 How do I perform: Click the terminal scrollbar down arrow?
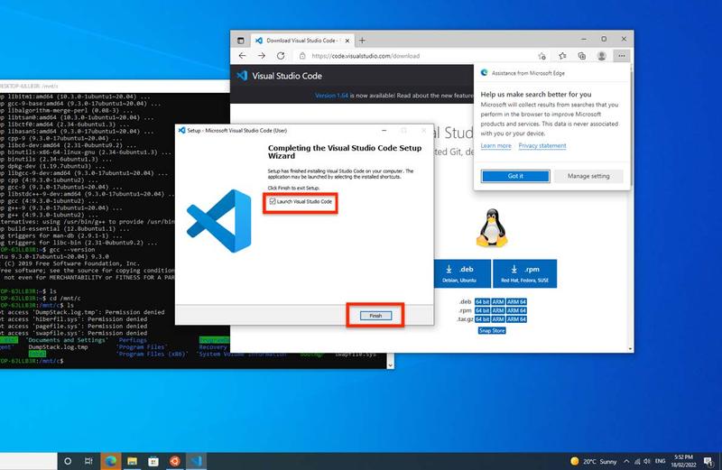tap(390, 364)
